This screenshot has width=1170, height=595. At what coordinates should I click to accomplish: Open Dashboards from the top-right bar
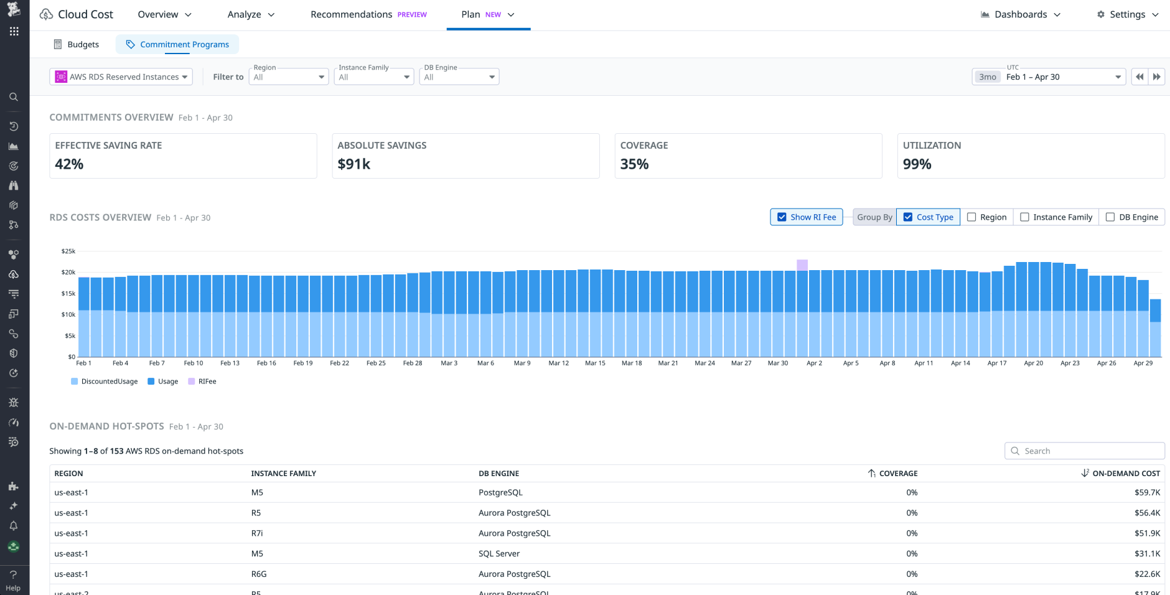(x=1020, y=14)
